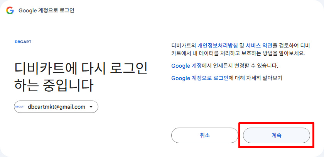This screenshot has height=157, width=324.
Task: Click the Google G logo
Action: (x=10, y=10)
